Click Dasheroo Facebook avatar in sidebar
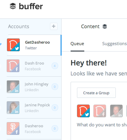The height and width of the screenshot is (140, 127). pos(13,128)
